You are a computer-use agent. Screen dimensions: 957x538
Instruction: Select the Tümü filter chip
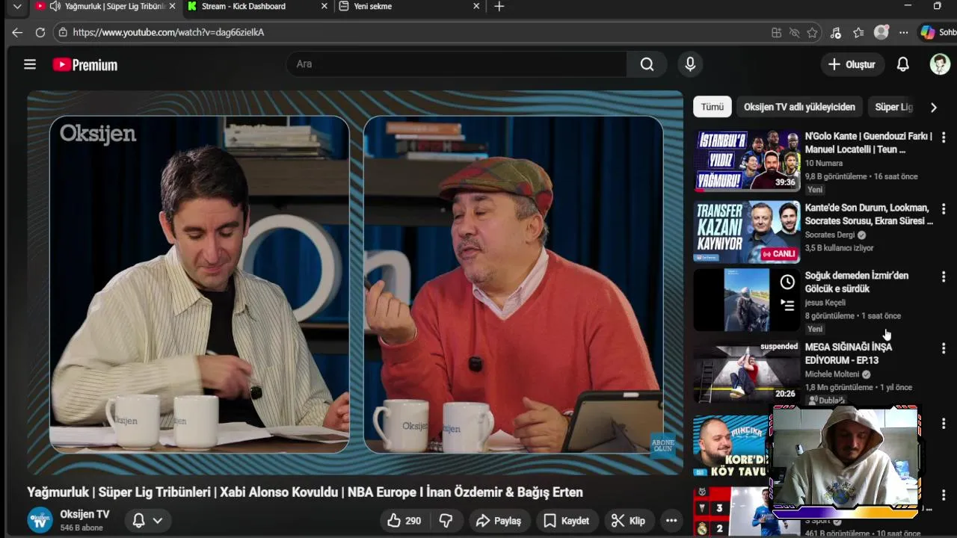point(712,107)
